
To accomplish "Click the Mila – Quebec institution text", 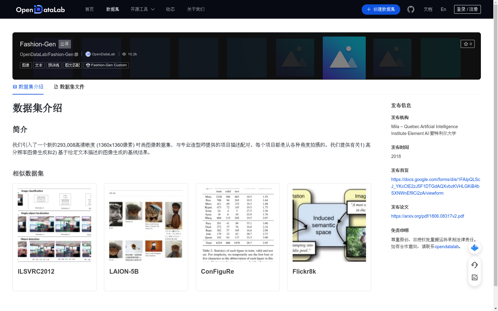I will coord(425,130).
